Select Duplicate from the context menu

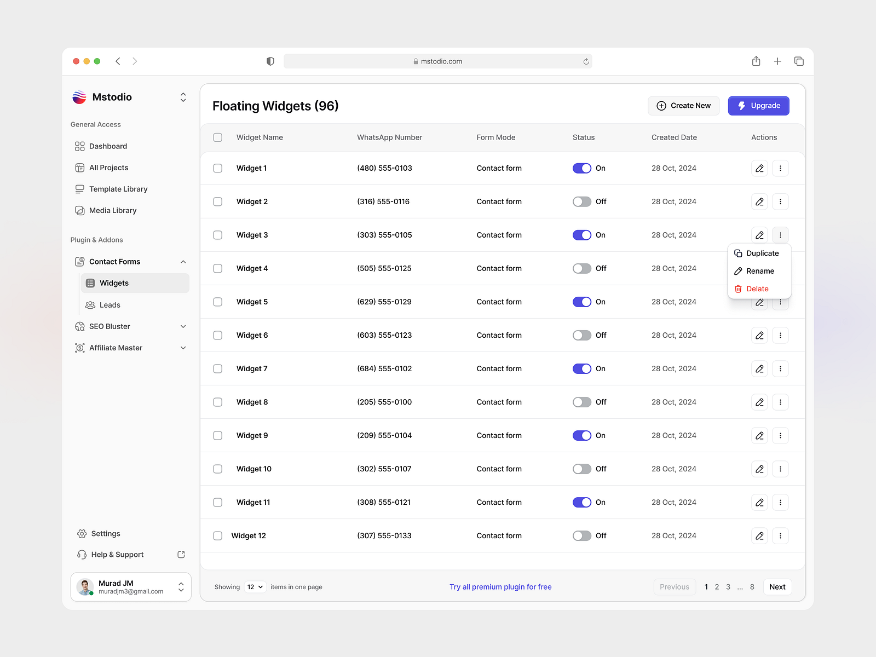(x=763, y=253)
